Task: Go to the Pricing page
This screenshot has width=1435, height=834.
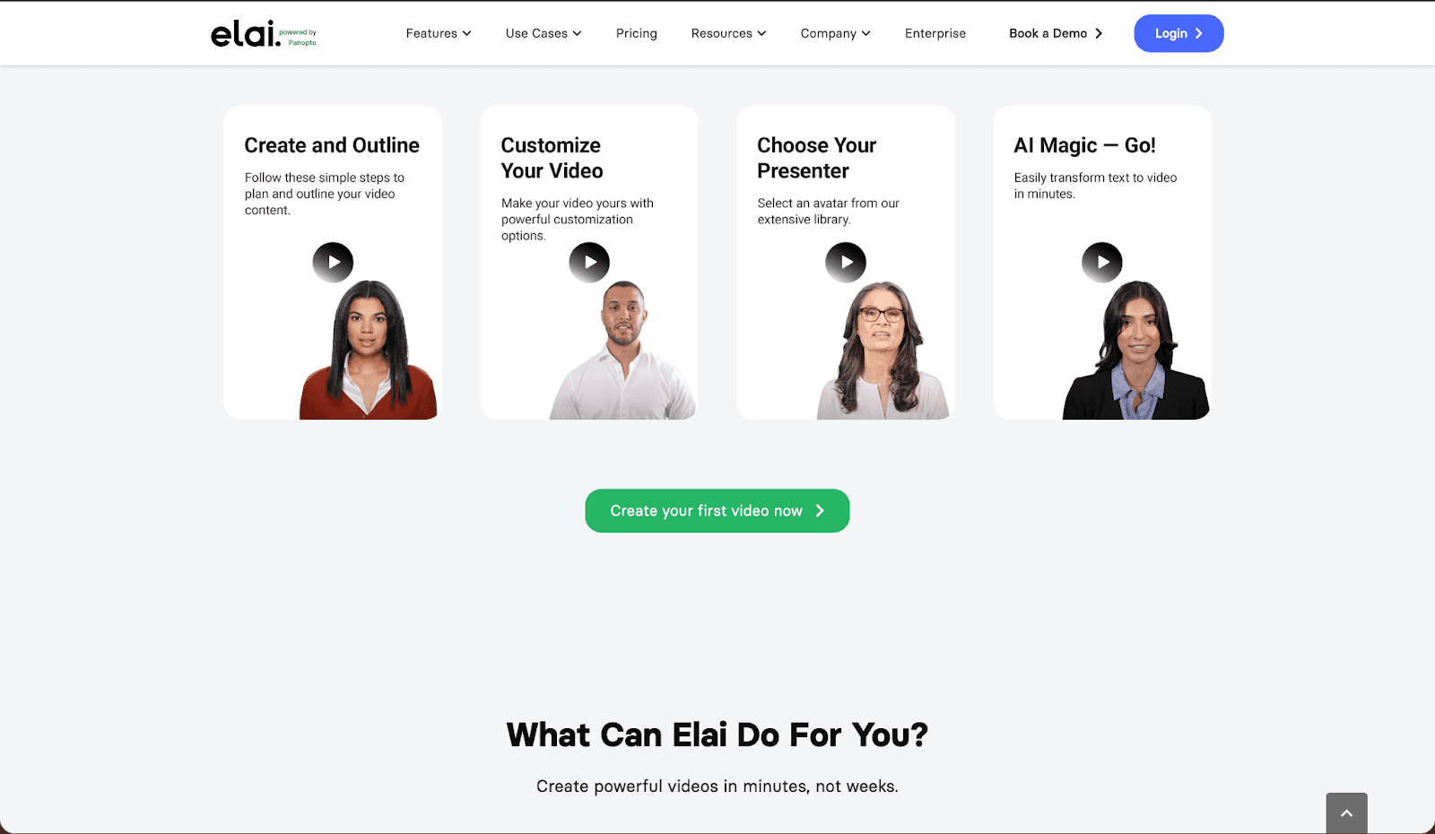Action: (x=636, y=33)
